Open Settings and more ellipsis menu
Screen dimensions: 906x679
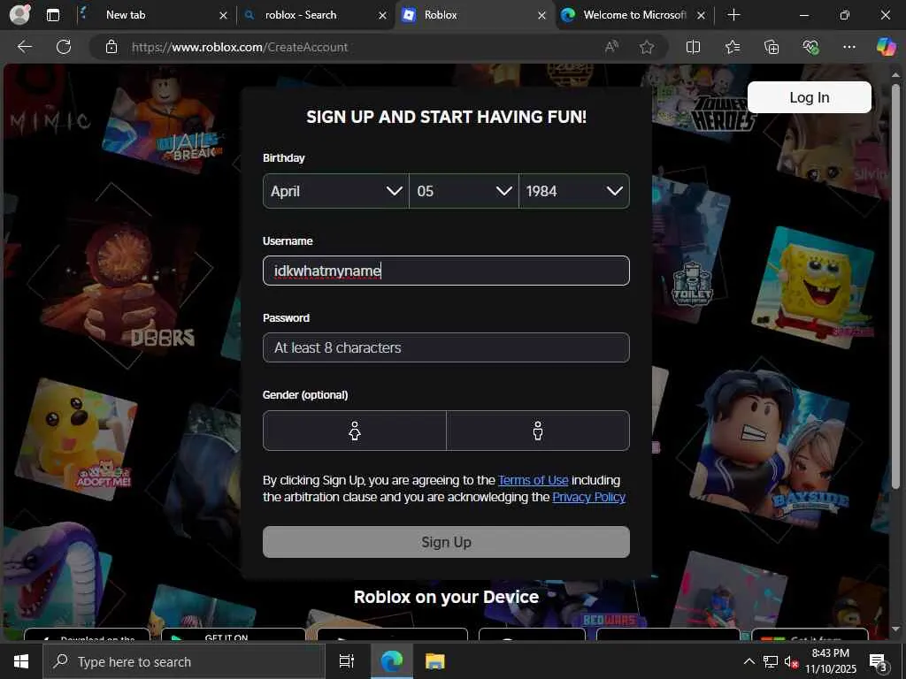[x=848, y=47]
